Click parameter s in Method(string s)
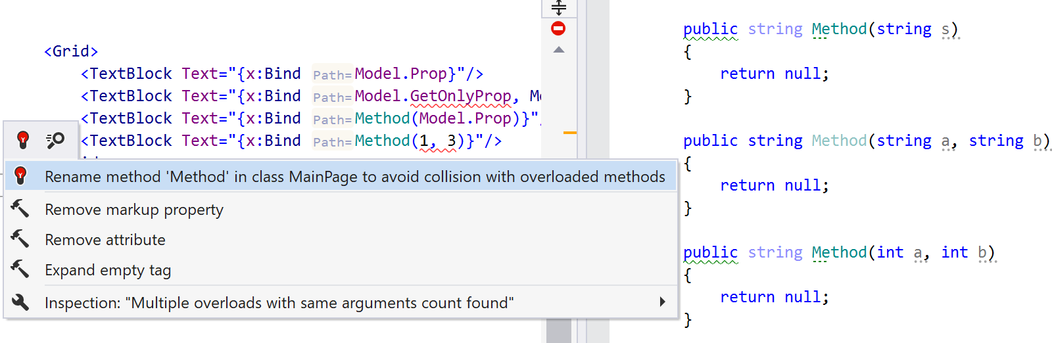1052x343 pixels. pos(945,30)
